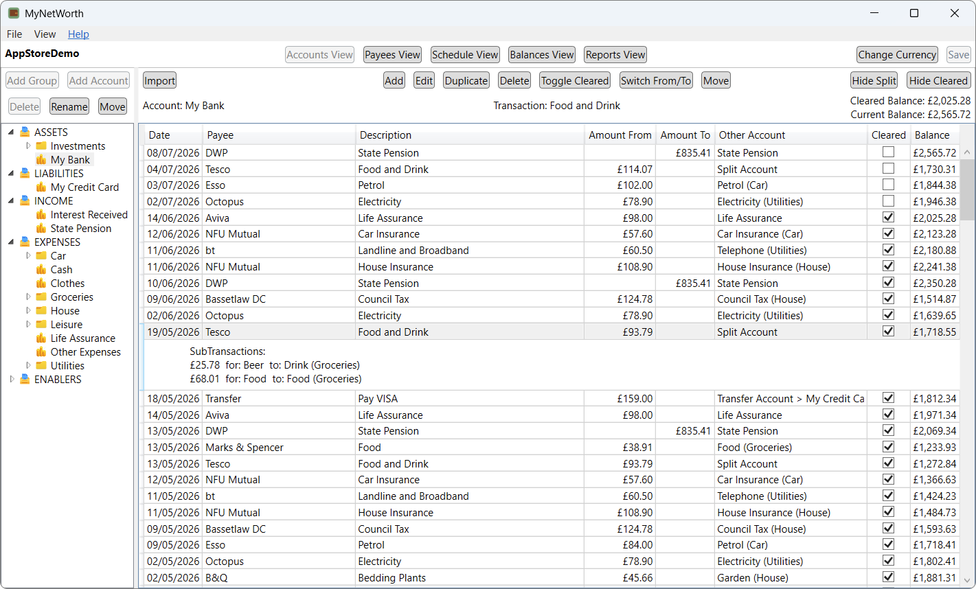Open the Help menu
This screenshot has width=976, height=589.
78,34
